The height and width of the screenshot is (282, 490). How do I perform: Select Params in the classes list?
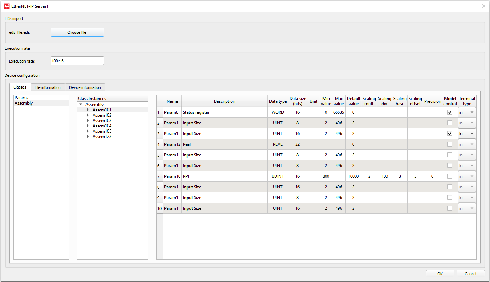click(x=22, y=98)
